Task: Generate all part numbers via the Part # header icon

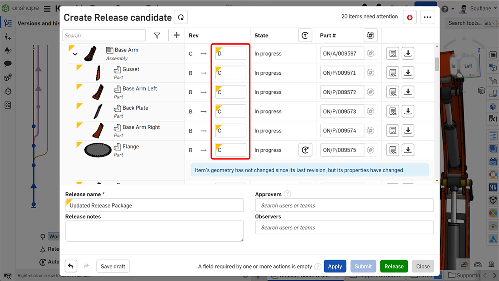Action: pos(371,35)
